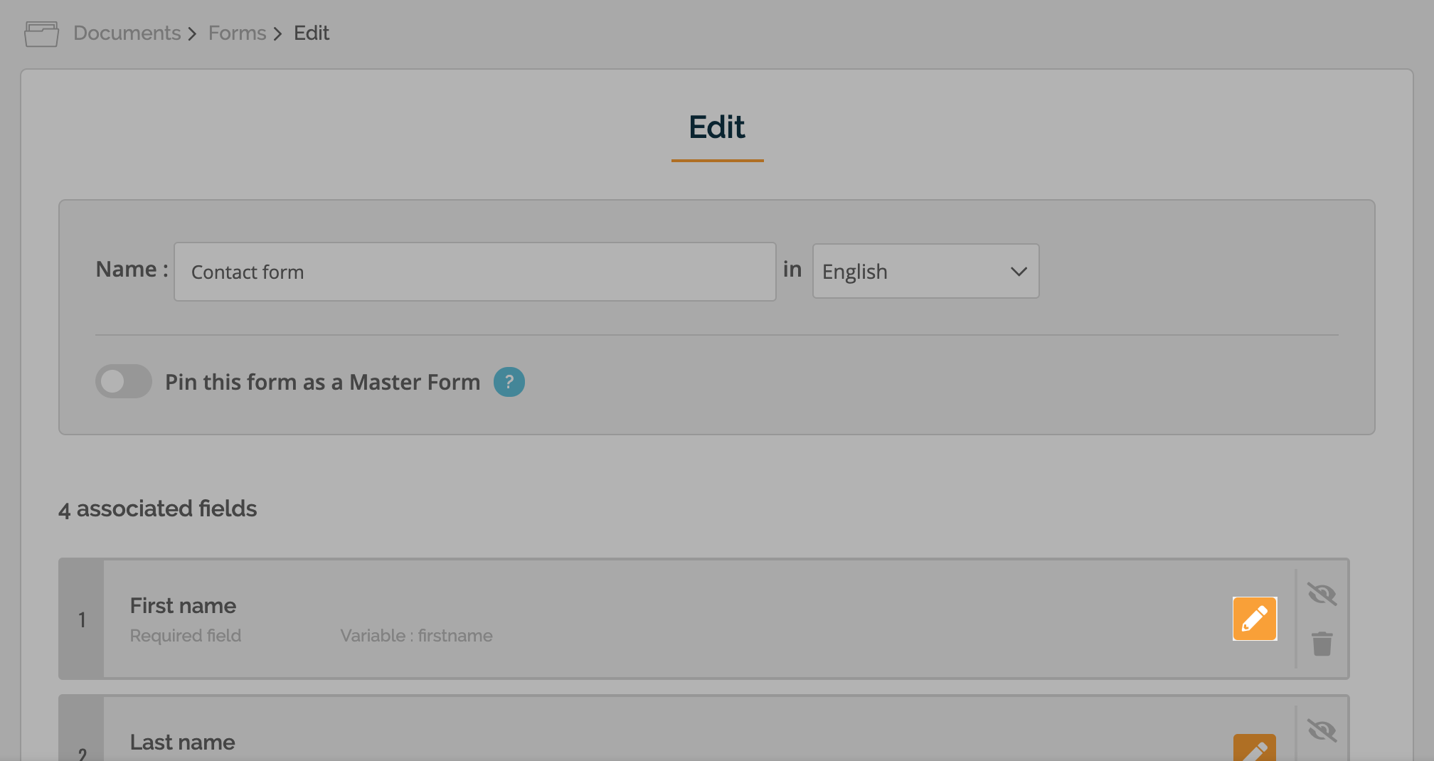Toggle visibility of the Last name field
The height and width of the screenshot is (761, 1434).
click(1322, 731)
